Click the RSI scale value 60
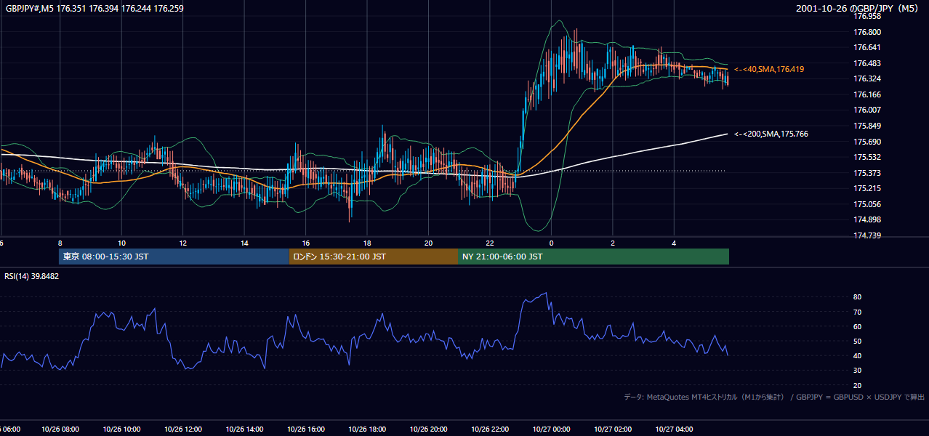Viewport: 929px width, 436px height. [x=857, y=326]
